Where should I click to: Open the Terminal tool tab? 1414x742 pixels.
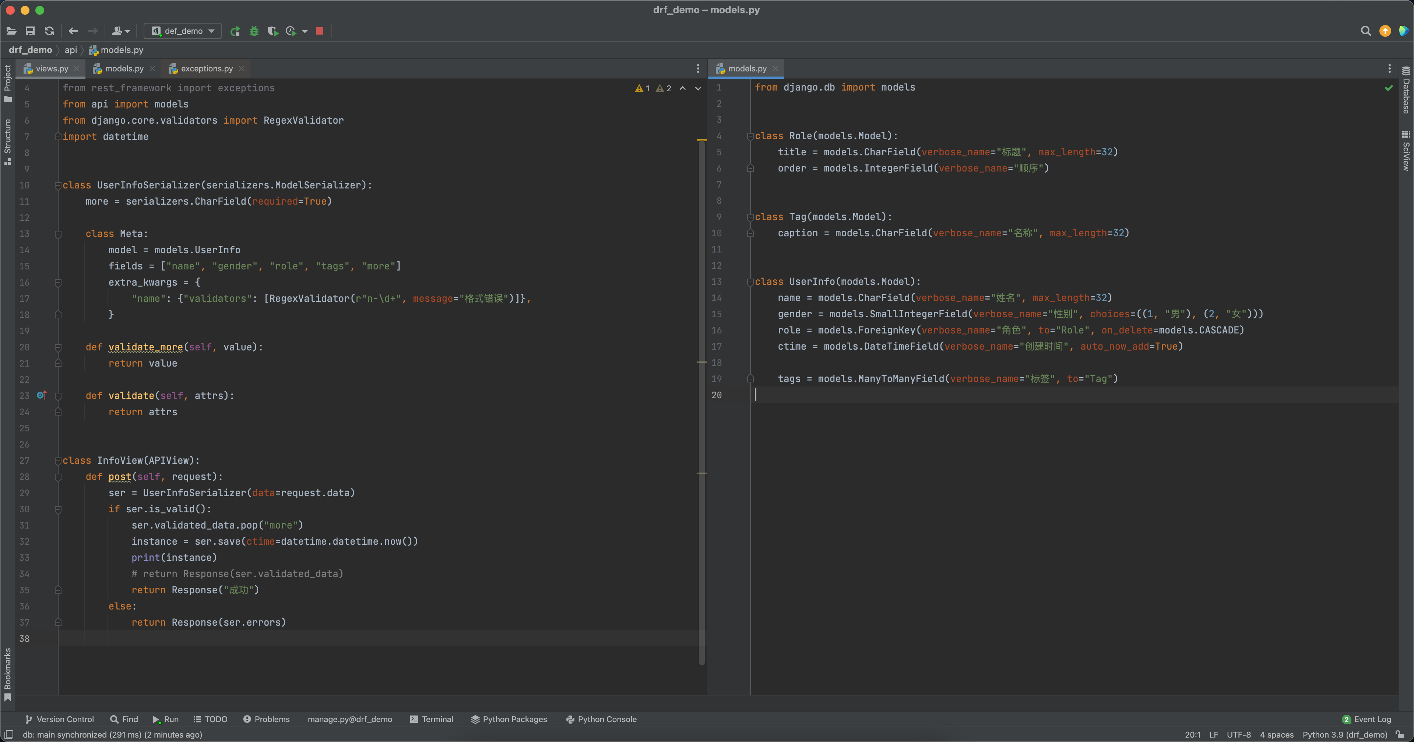coord(432,719)
